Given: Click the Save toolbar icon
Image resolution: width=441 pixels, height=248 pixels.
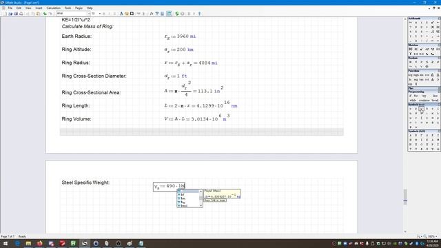Looking at the screenshot, I should pos(16,14).
